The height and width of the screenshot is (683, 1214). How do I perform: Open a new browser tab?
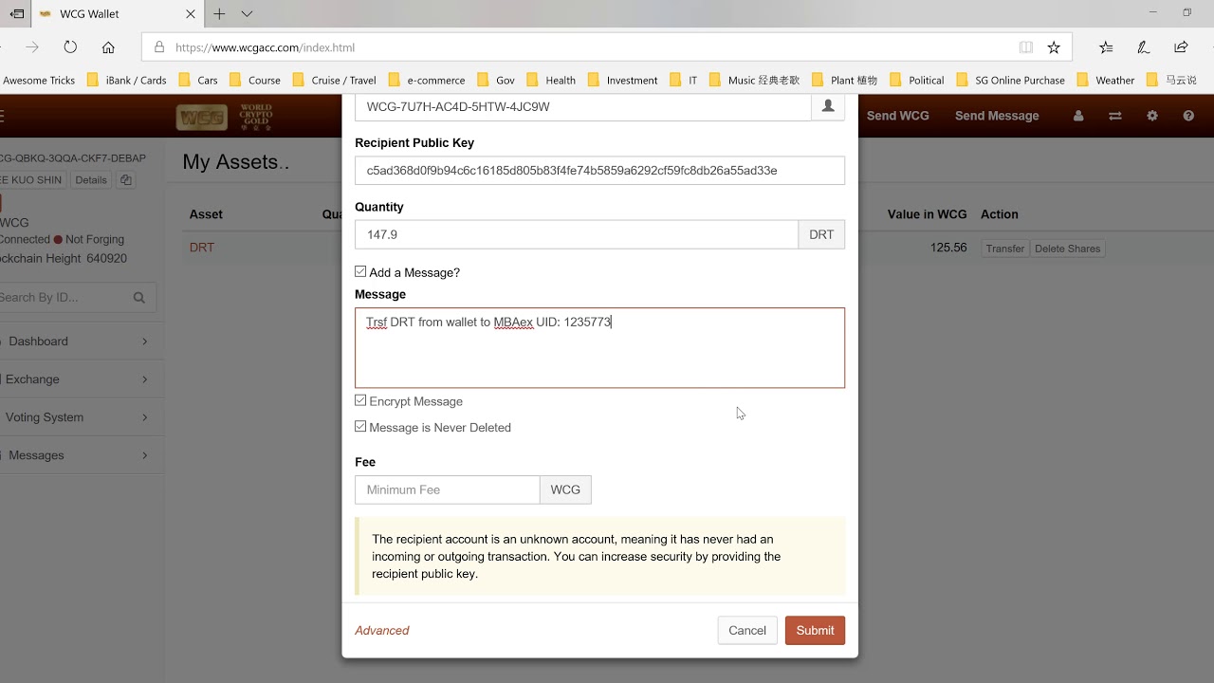pos(219,14)
